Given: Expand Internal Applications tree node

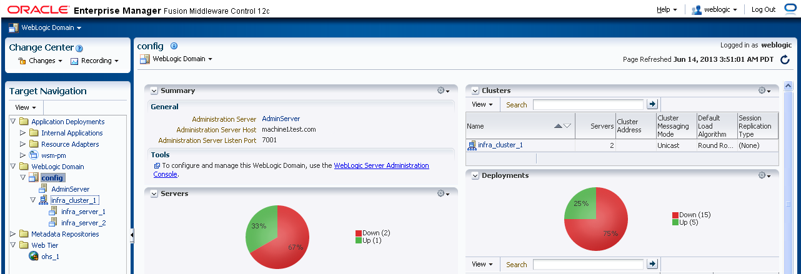Looking at the screenshot, I should coord(24,133).
